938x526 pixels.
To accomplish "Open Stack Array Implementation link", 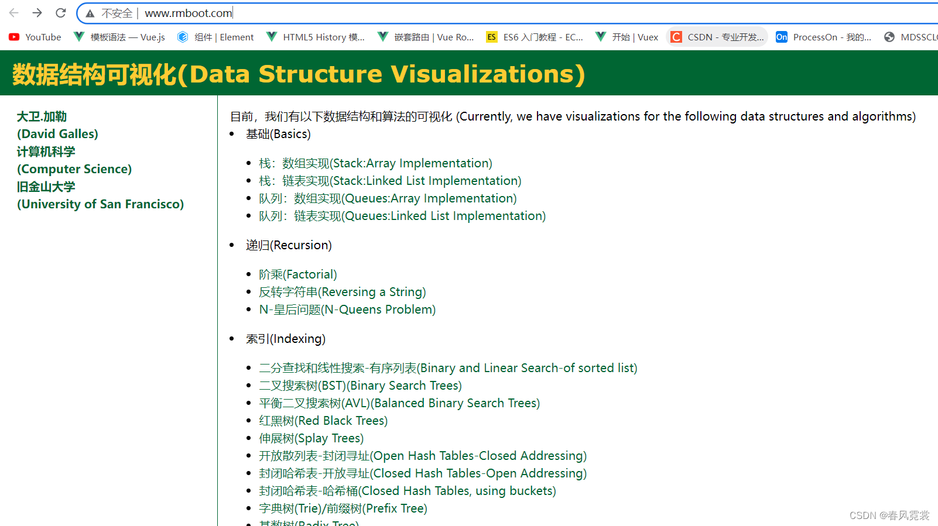I will point(376,163).
